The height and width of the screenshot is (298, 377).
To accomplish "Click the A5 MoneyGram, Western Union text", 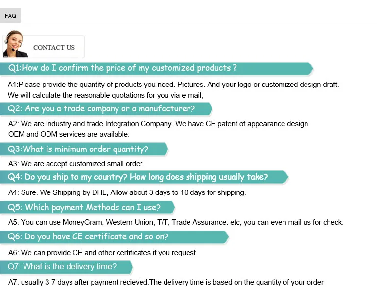I will [x=176, y=222].
